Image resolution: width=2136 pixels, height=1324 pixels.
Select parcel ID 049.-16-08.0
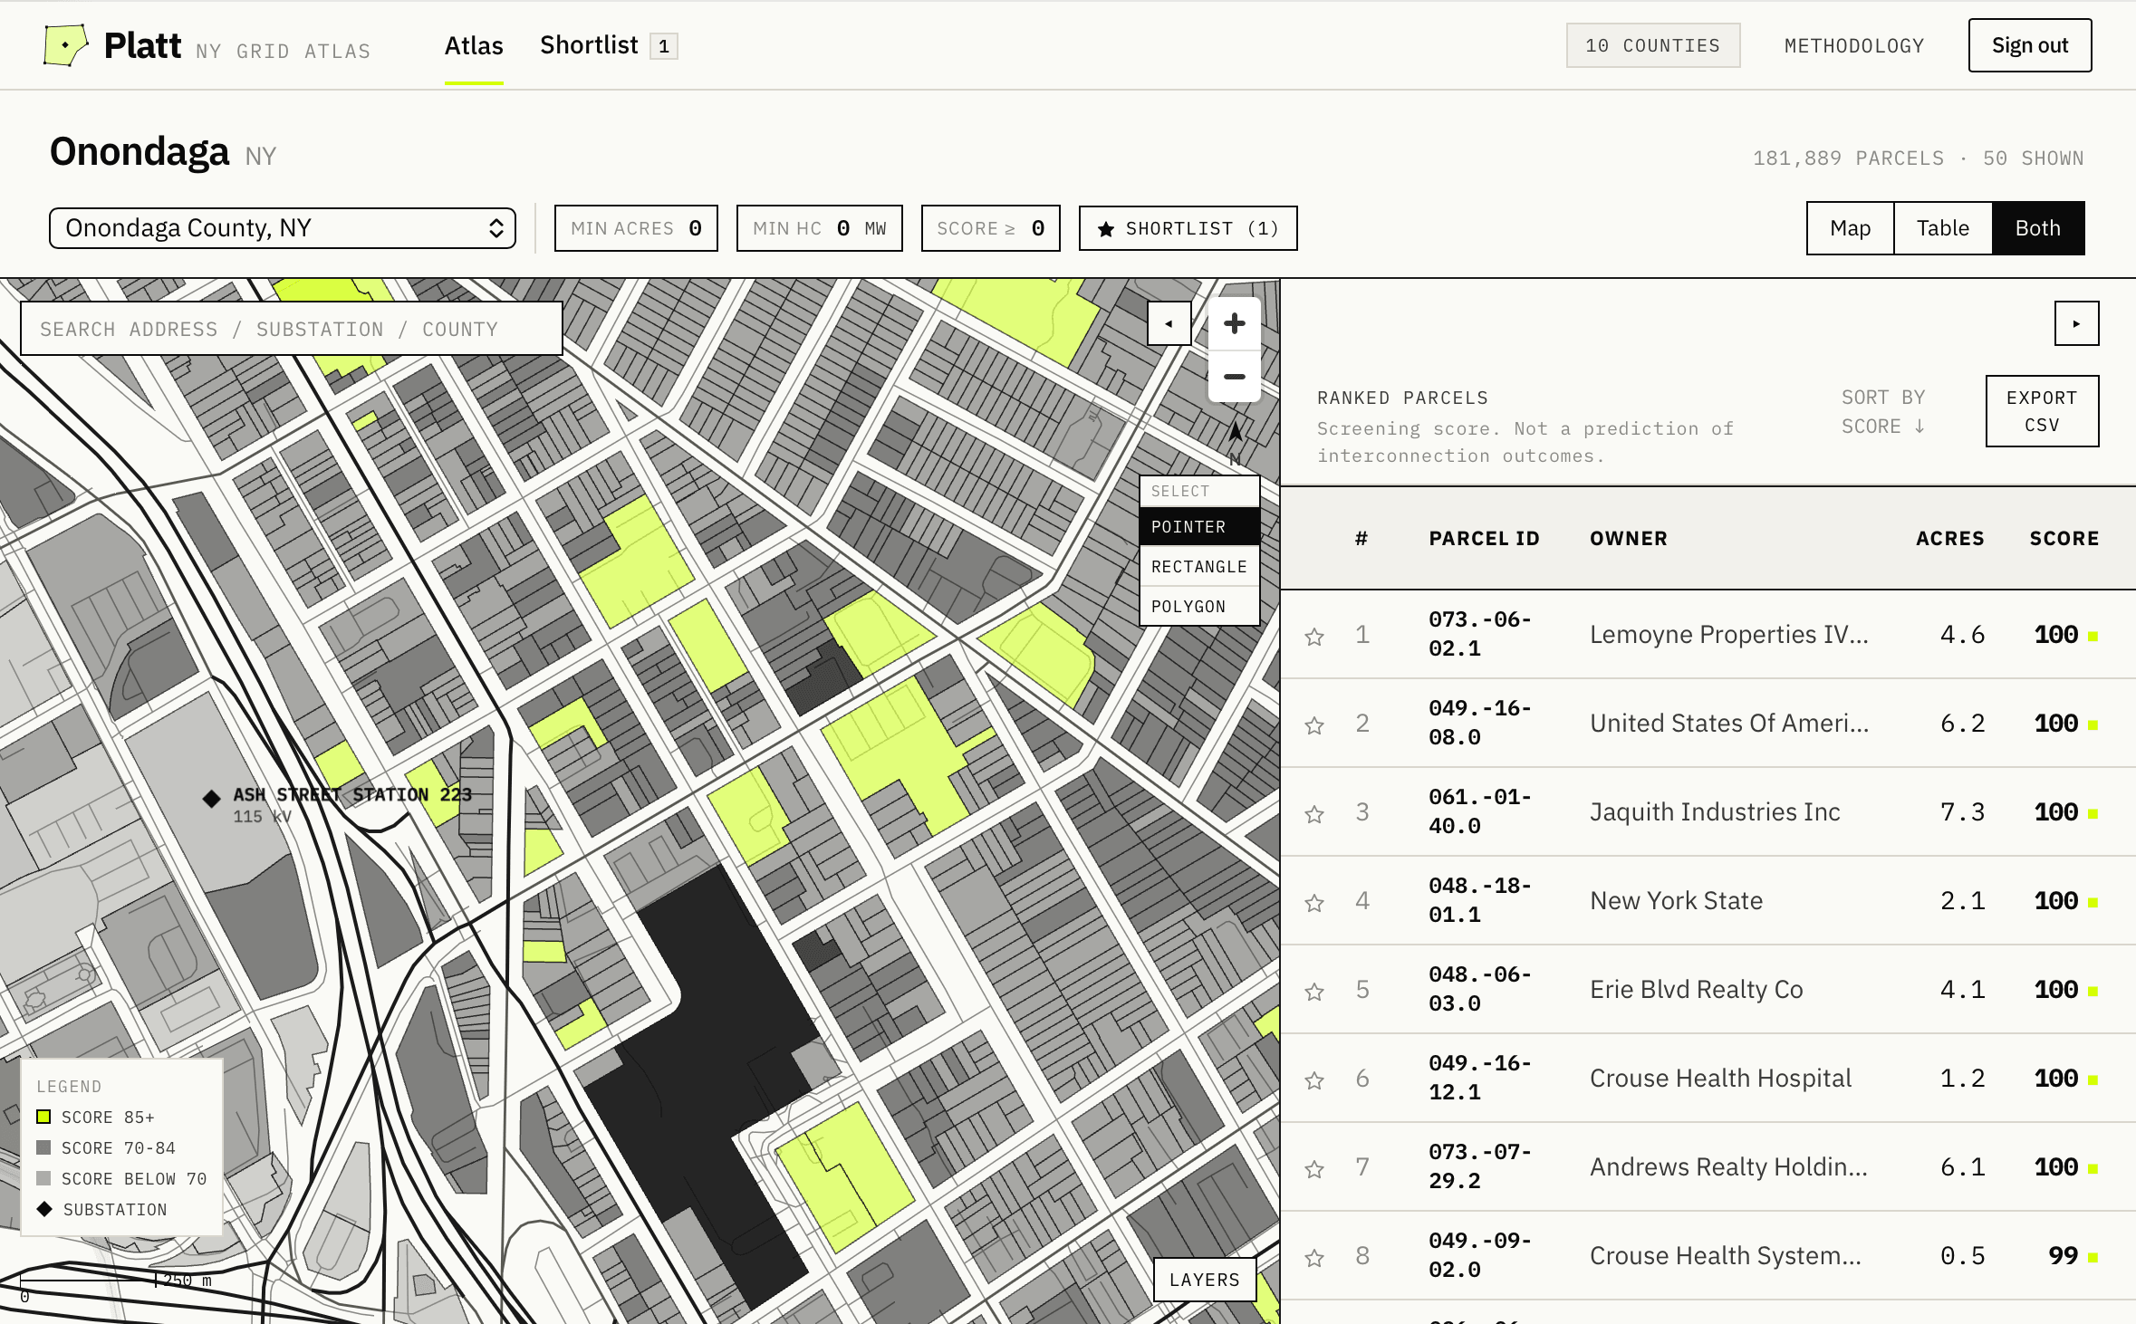[x=1479, y=723]
